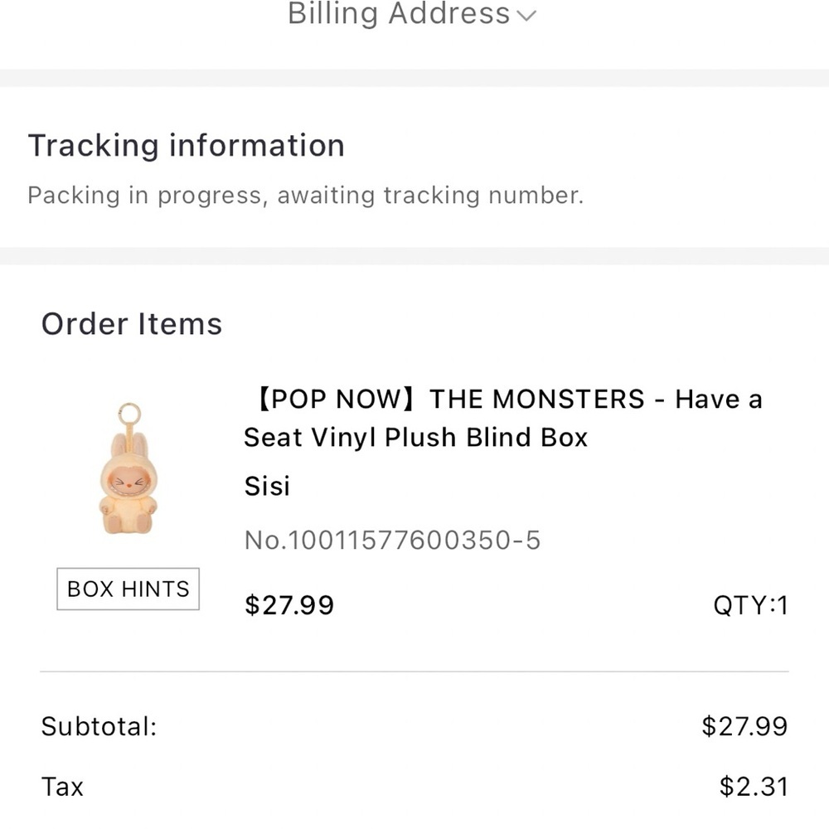Click the Tracking information heading
This screenshot has width=829, height=829.
pyautogui.click(x=187, y=145)
